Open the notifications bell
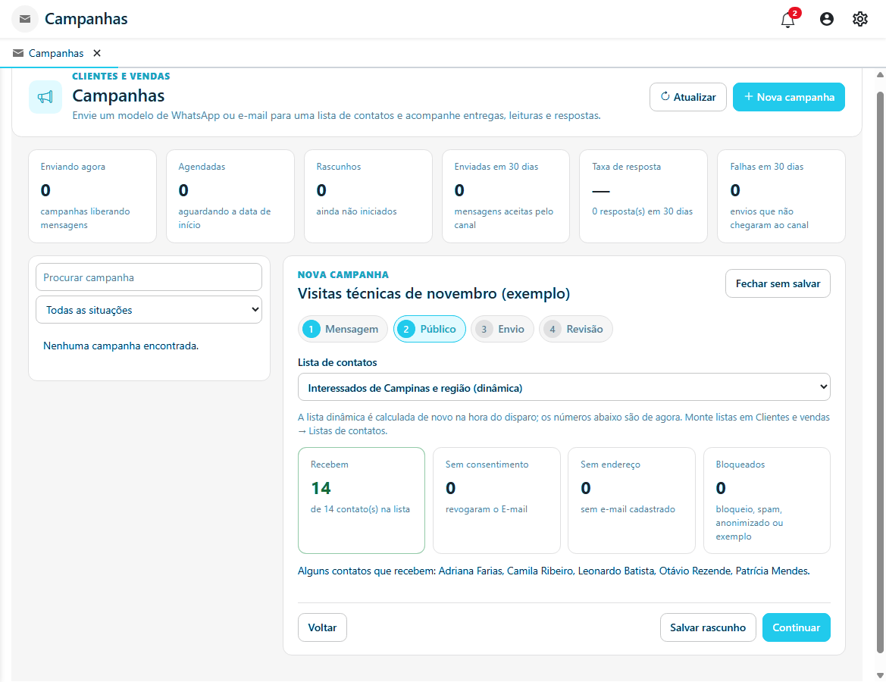 (787, 19)
